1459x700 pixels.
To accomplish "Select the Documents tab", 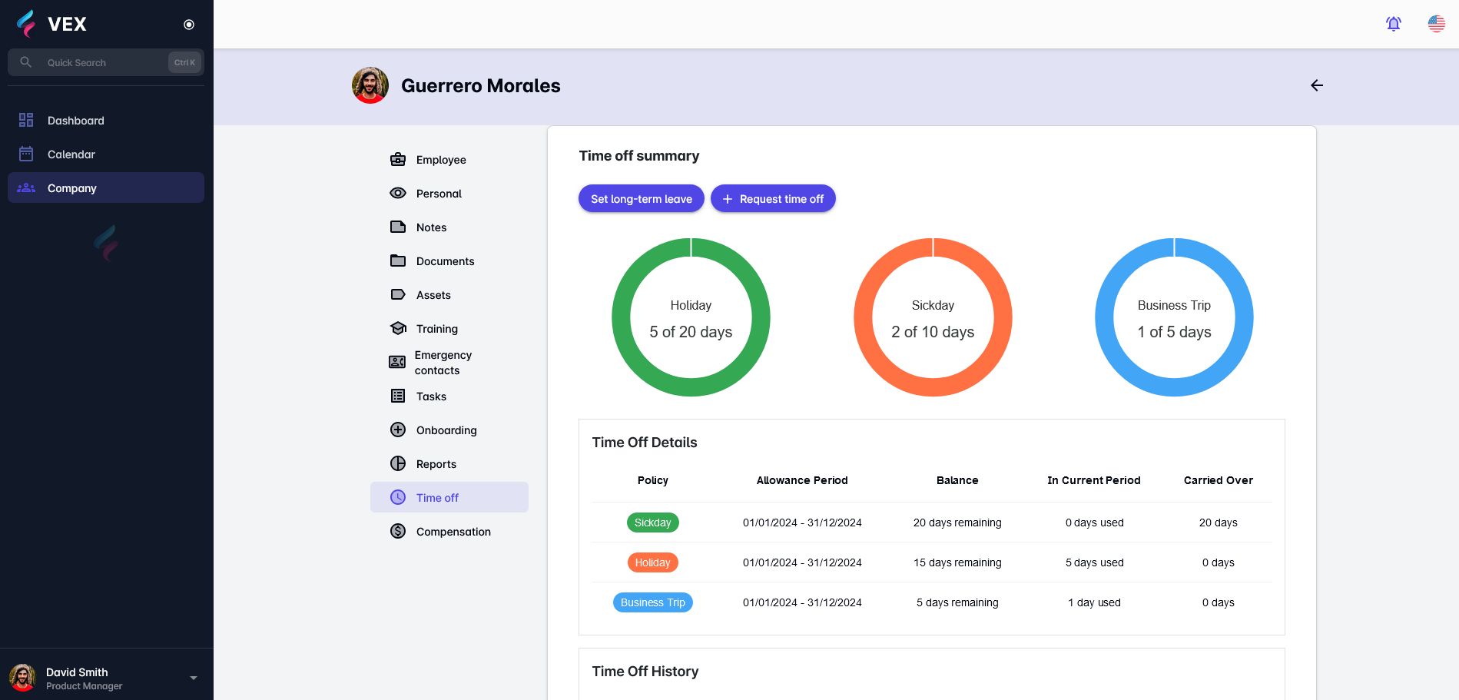I will coord(445,261).
